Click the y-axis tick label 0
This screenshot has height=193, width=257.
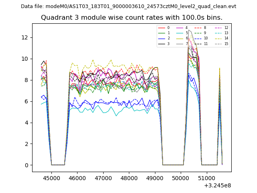pyautogui.click(x=26, y=165)
